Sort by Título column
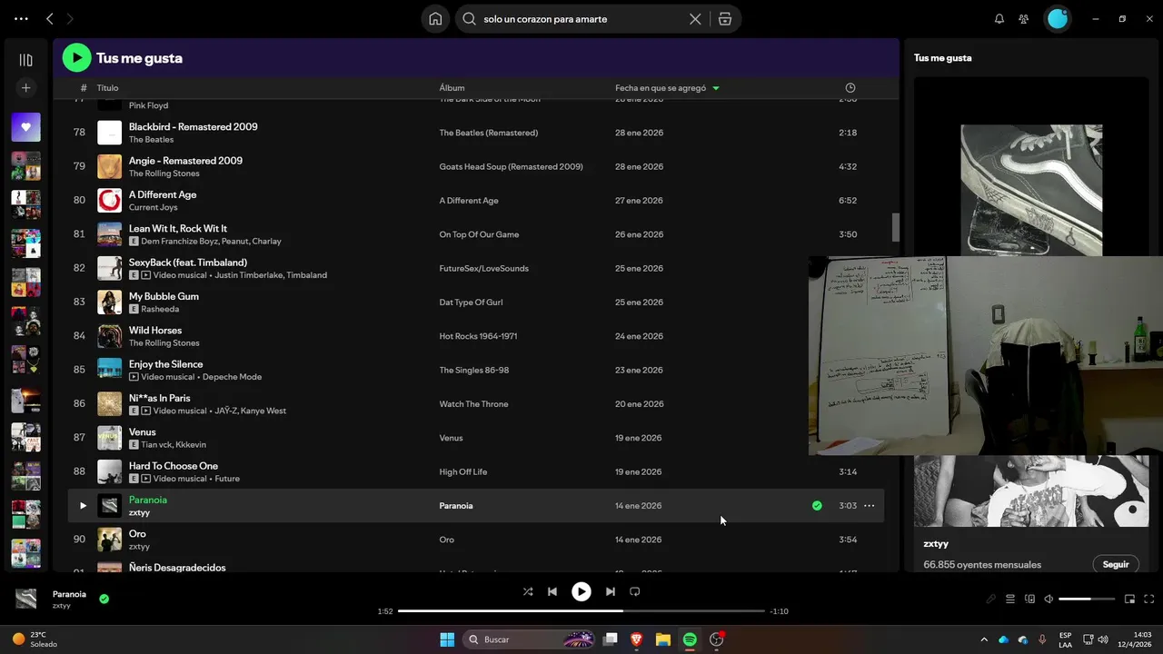1163x654 pixels. (107, 88)
